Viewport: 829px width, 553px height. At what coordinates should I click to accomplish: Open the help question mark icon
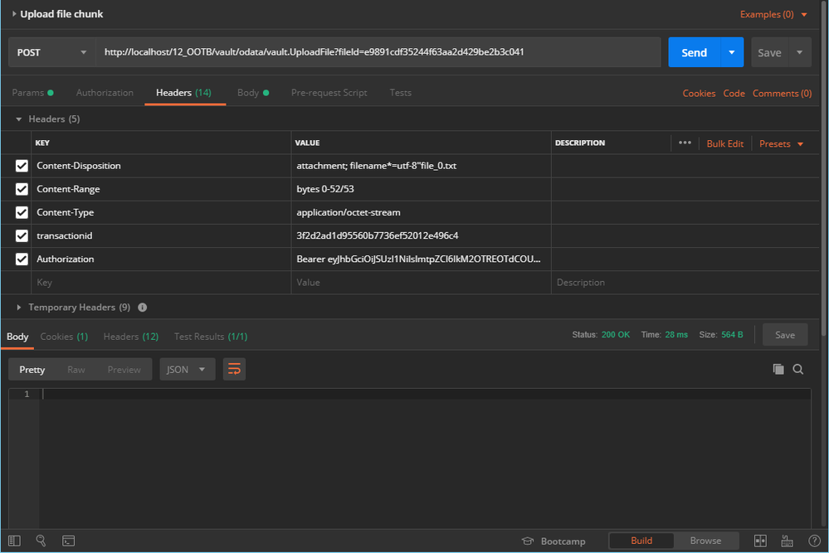[x=814, y=541]
